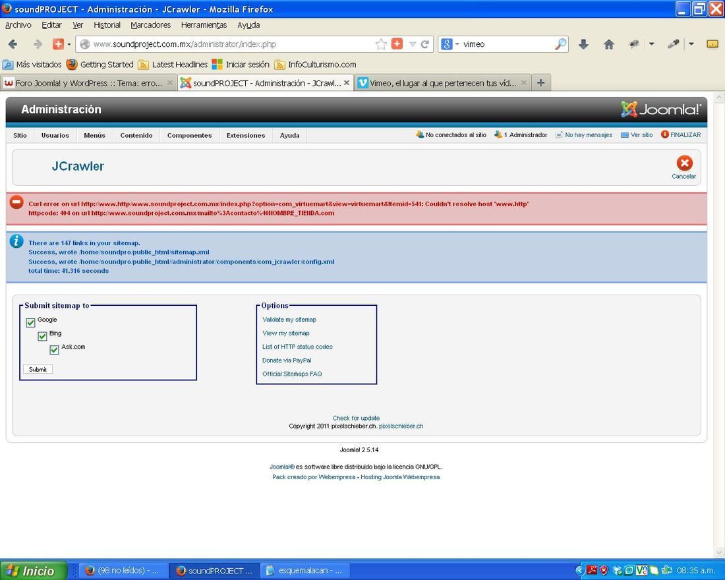Click the wrench-like toolbar icon
The height and width of the screenshot is (580, 725).
point(673,44)
